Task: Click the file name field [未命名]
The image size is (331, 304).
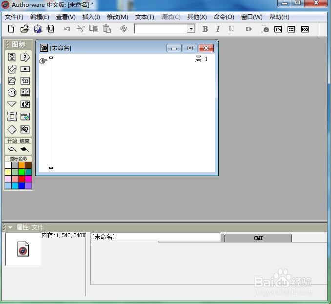Action: pos(156,237)
